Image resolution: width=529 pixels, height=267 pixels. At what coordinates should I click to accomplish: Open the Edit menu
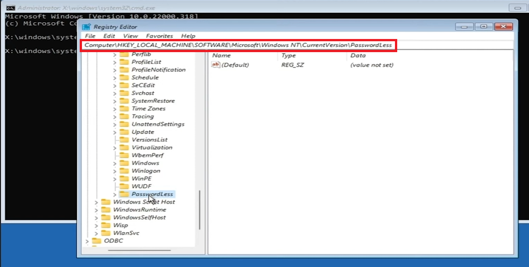click(x=109, y=36)
